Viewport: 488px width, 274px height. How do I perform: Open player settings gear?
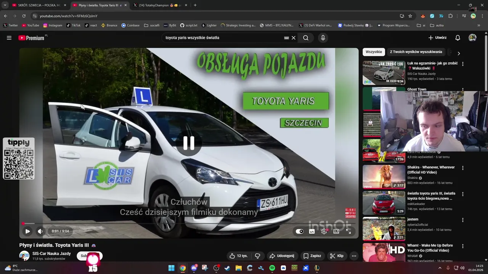click(x=324, y=231)
